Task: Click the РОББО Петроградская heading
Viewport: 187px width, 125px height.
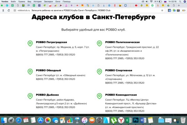Action: pos(51,42)
